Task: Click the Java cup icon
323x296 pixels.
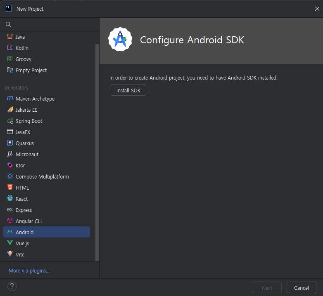Action: 10,36
